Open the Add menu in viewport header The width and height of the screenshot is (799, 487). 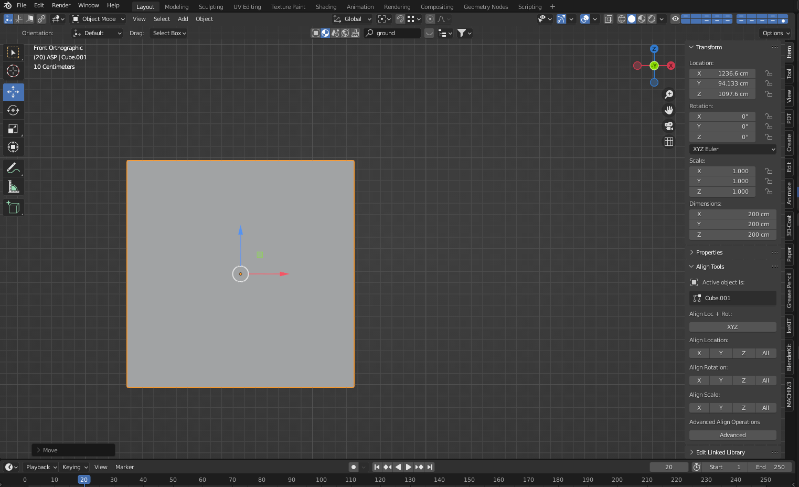pos(183,19)
